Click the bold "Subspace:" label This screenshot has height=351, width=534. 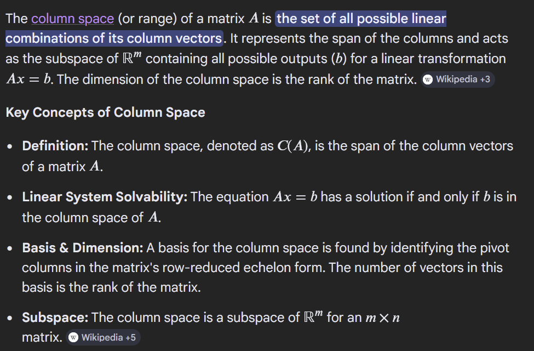[x=55, y=317]
